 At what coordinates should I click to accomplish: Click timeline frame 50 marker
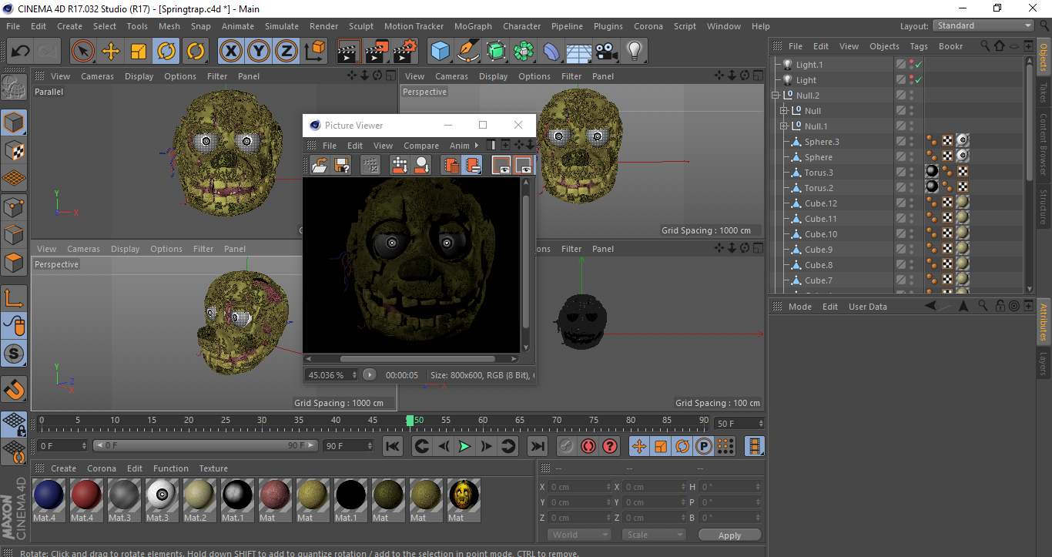[410, 421]
